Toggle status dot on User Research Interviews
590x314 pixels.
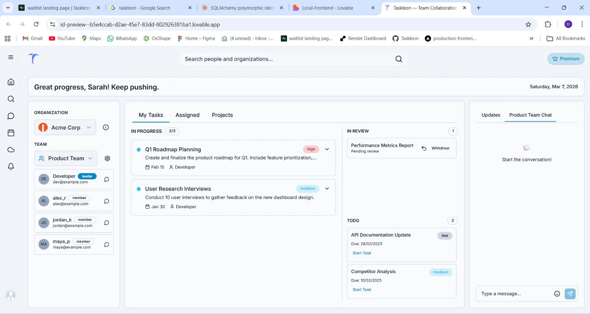(139, 189)
